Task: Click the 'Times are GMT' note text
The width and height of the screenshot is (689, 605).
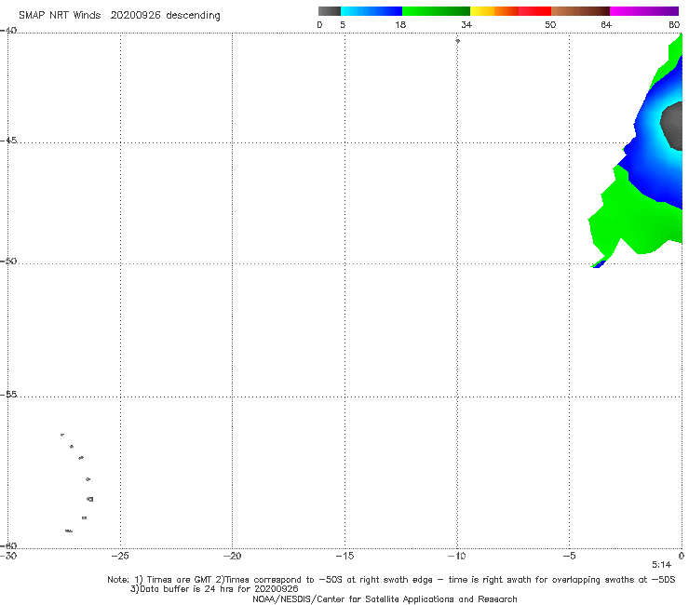Action: click(173, 580)
